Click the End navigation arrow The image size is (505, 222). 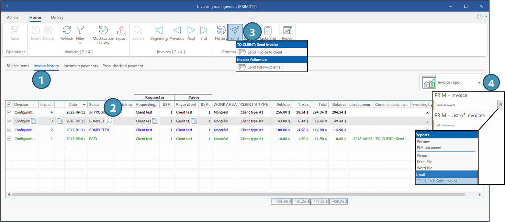204,30
